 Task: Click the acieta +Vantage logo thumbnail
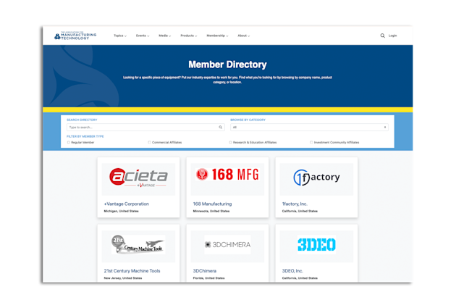pyautogui.click(x=138, y=179)
